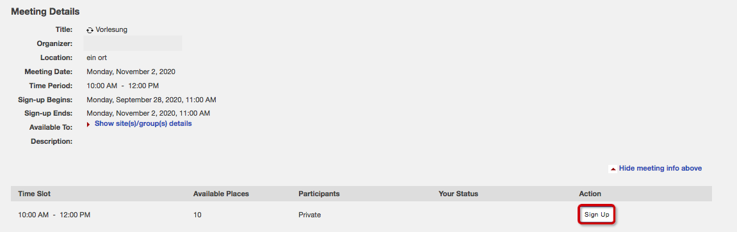
Task: Click the Meeting Date value Monday, November 2, 2020
Action: click(x=131, y=72)
